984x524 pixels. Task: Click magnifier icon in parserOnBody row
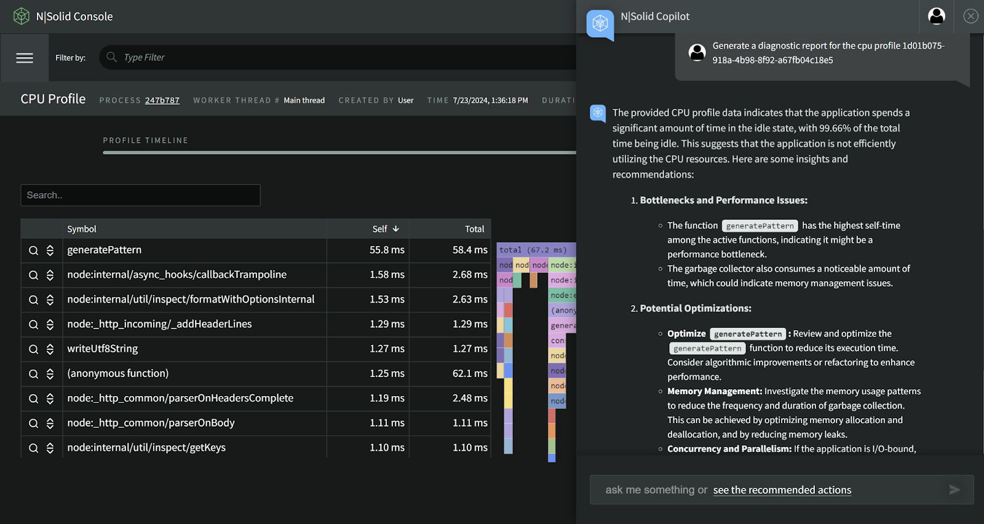coord(33,423)
